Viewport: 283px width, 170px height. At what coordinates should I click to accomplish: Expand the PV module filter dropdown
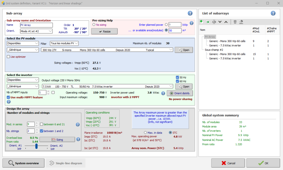click(x=64, y=43)
